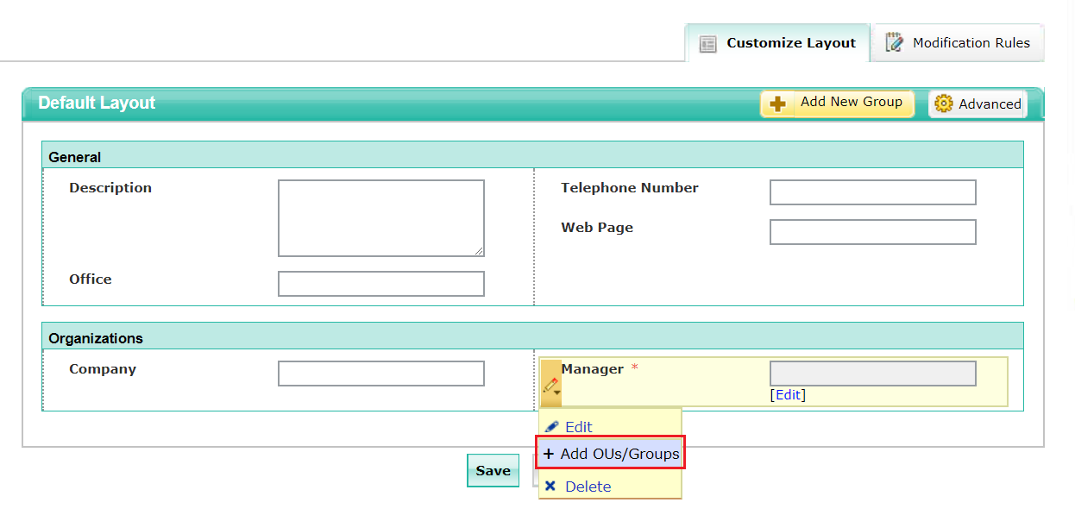
Task: Click the [Edit] link below the Manager field
Action: (787, 394)
